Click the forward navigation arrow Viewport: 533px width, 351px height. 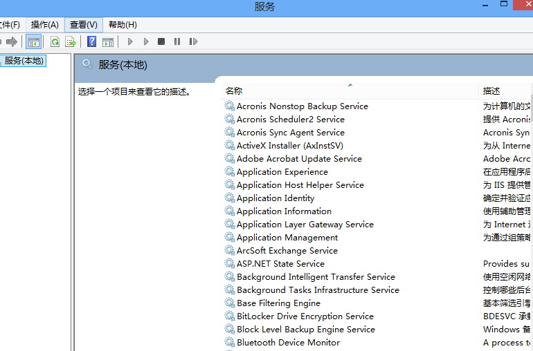12,42
